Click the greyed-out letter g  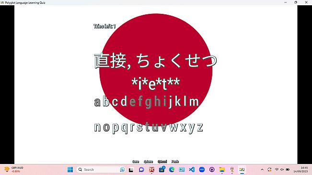pos(149,103)
